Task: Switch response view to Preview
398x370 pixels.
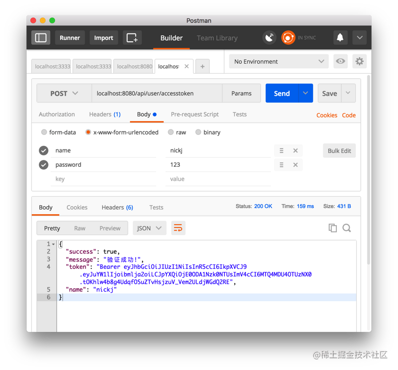Action: pyautogui.click(x=110, y=228)
